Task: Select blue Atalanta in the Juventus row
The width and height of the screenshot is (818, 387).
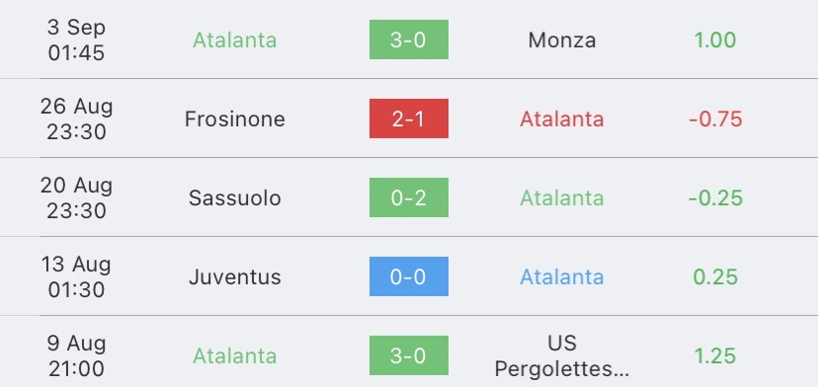Action: [562, 277]
